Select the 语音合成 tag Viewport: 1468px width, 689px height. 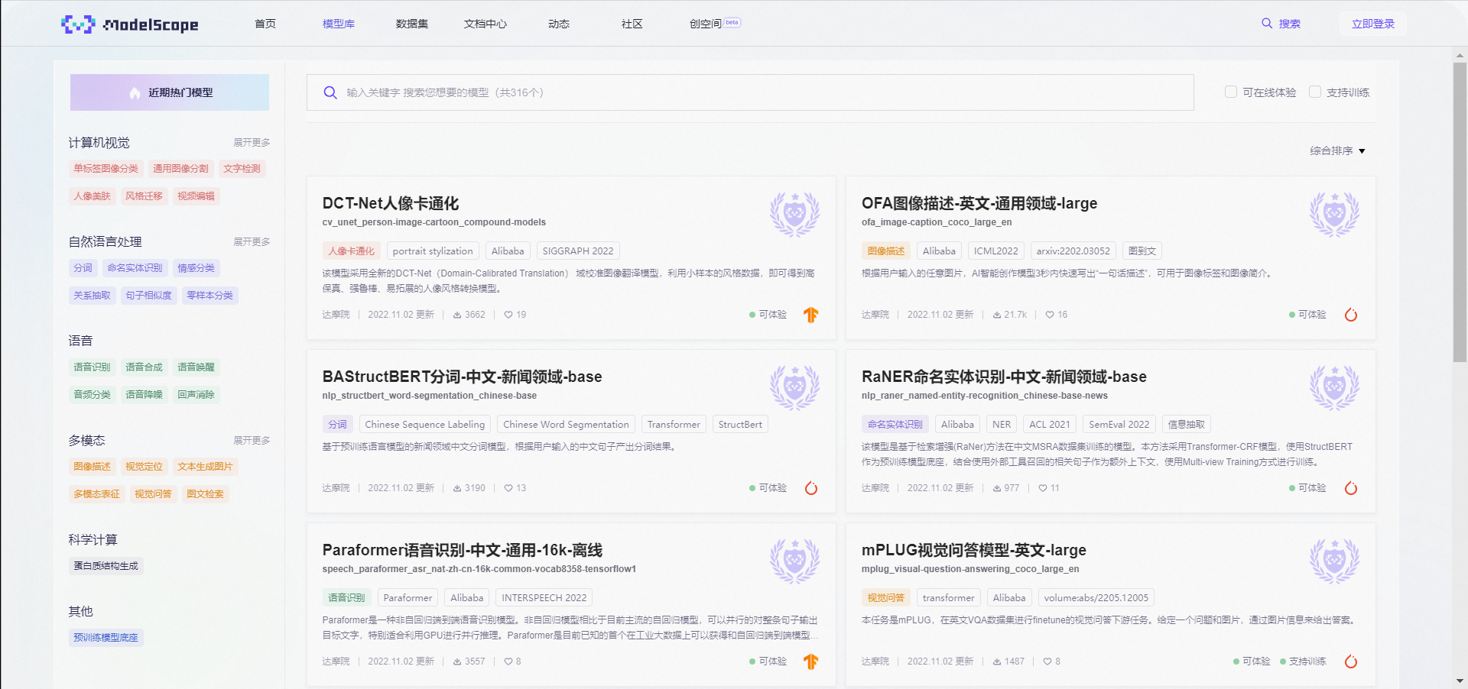[145, 367]
